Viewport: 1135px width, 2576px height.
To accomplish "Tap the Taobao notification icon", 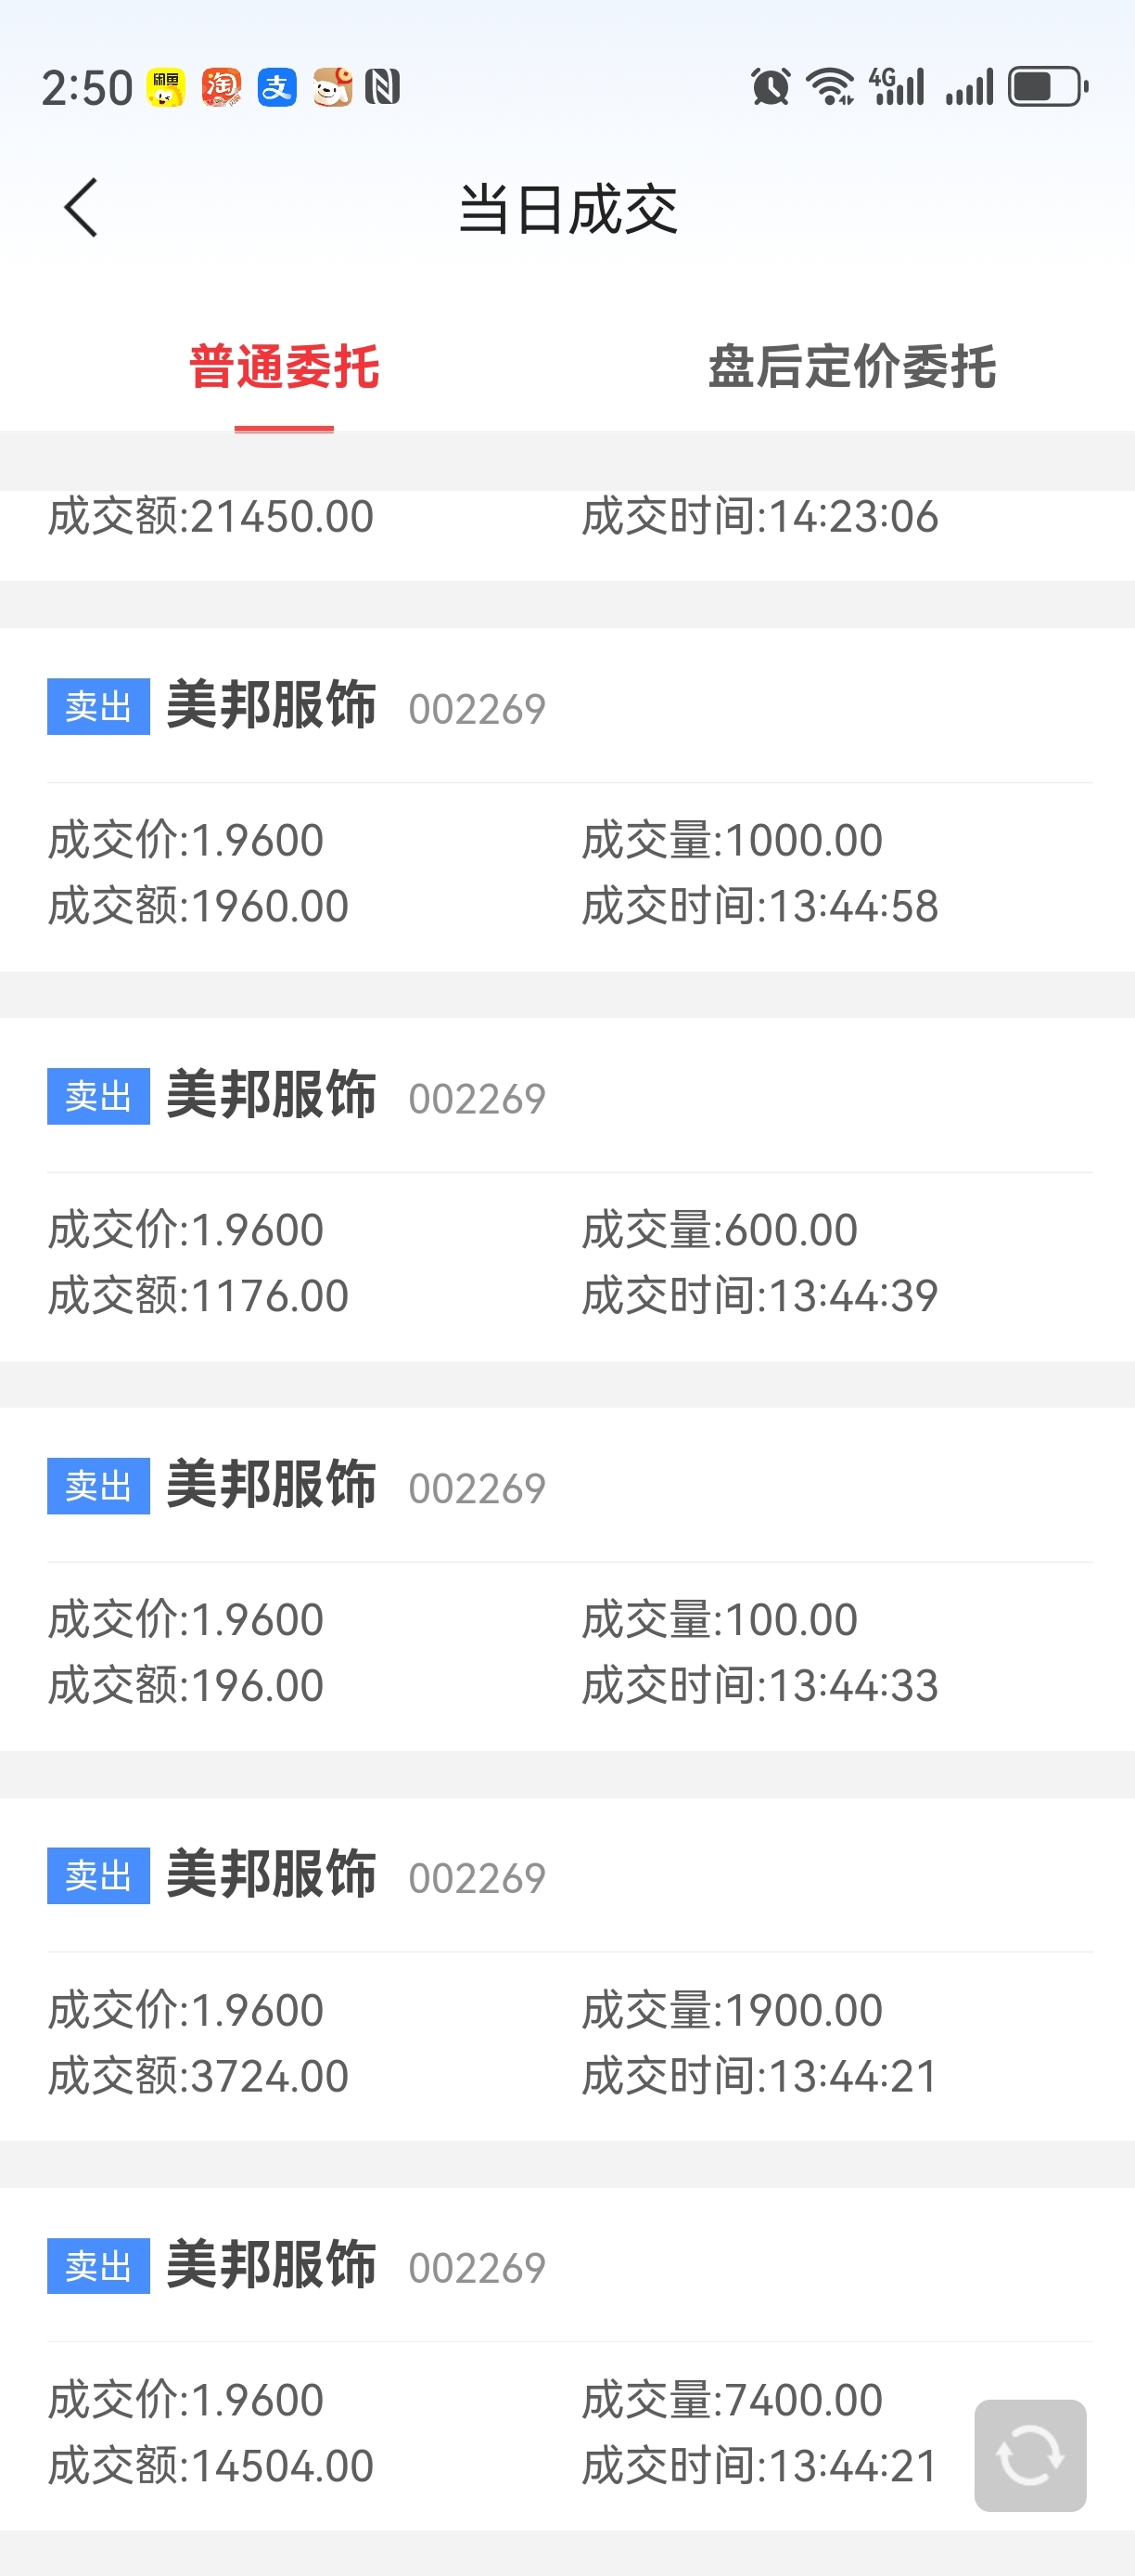I will (x=222, y=87).
